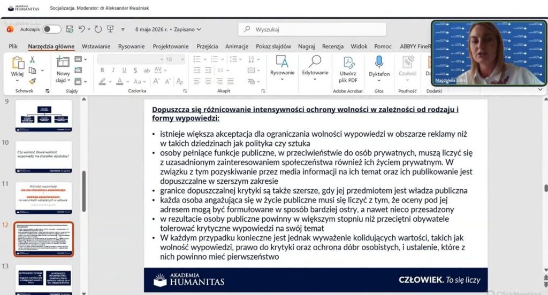Click the decrease font size icon
This screenshot has width=548, height=295.
pyautogui.click(x=168, y=81)
